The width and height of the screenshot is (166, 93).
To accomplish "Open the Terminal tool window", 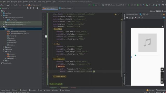I will [32, 90].
